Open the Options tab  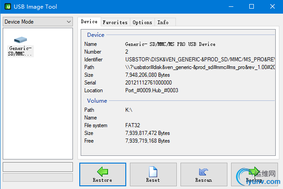tap(142, 22)
